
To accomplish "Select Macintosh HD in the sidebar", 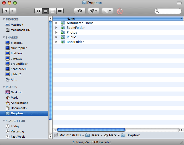I will pos(24,30).
